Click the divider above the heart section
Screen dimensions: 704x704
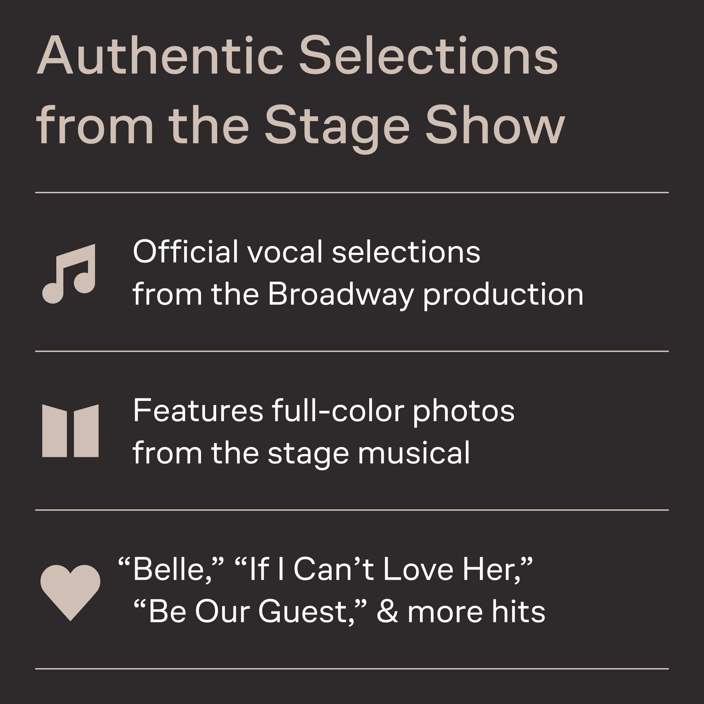[352, 510]
